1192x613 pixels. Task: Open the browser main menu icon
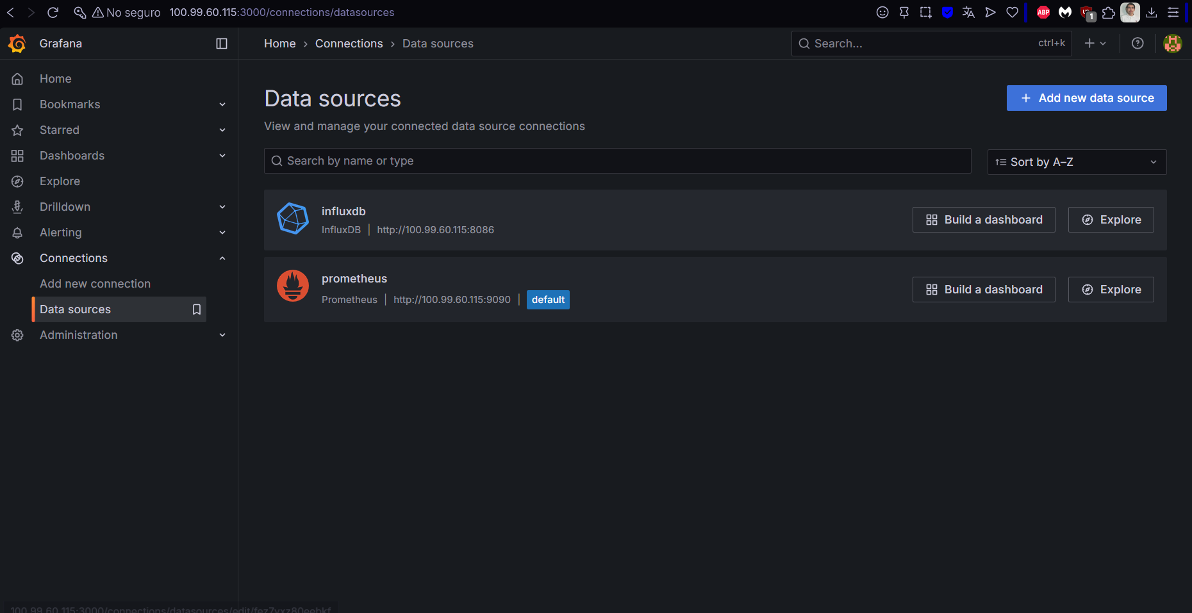coord(1173,12)
